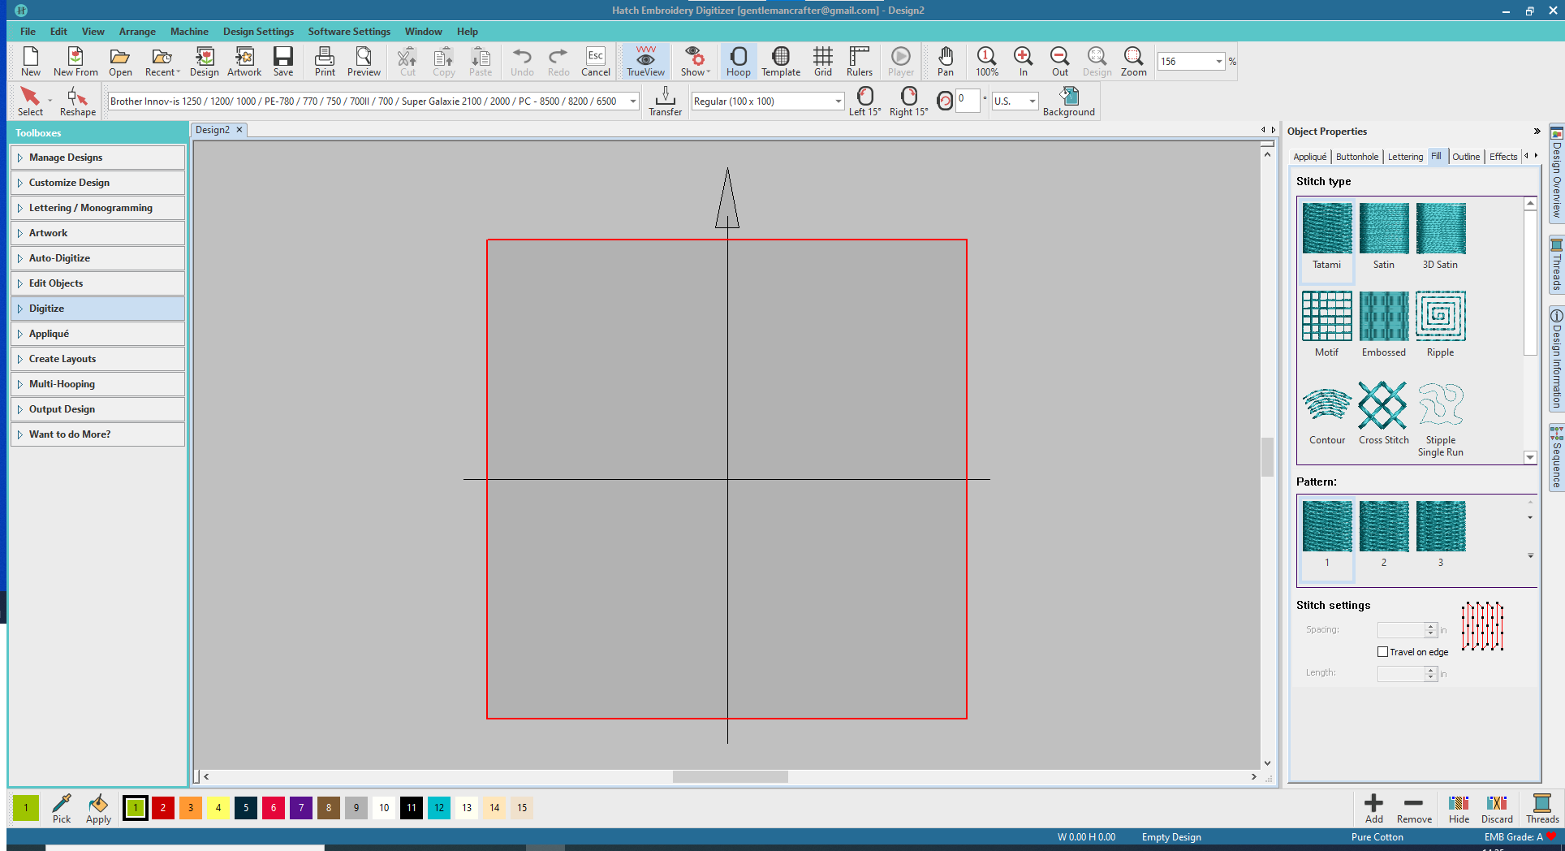Click the Pick color eyedropper icon

coord(62,808)
